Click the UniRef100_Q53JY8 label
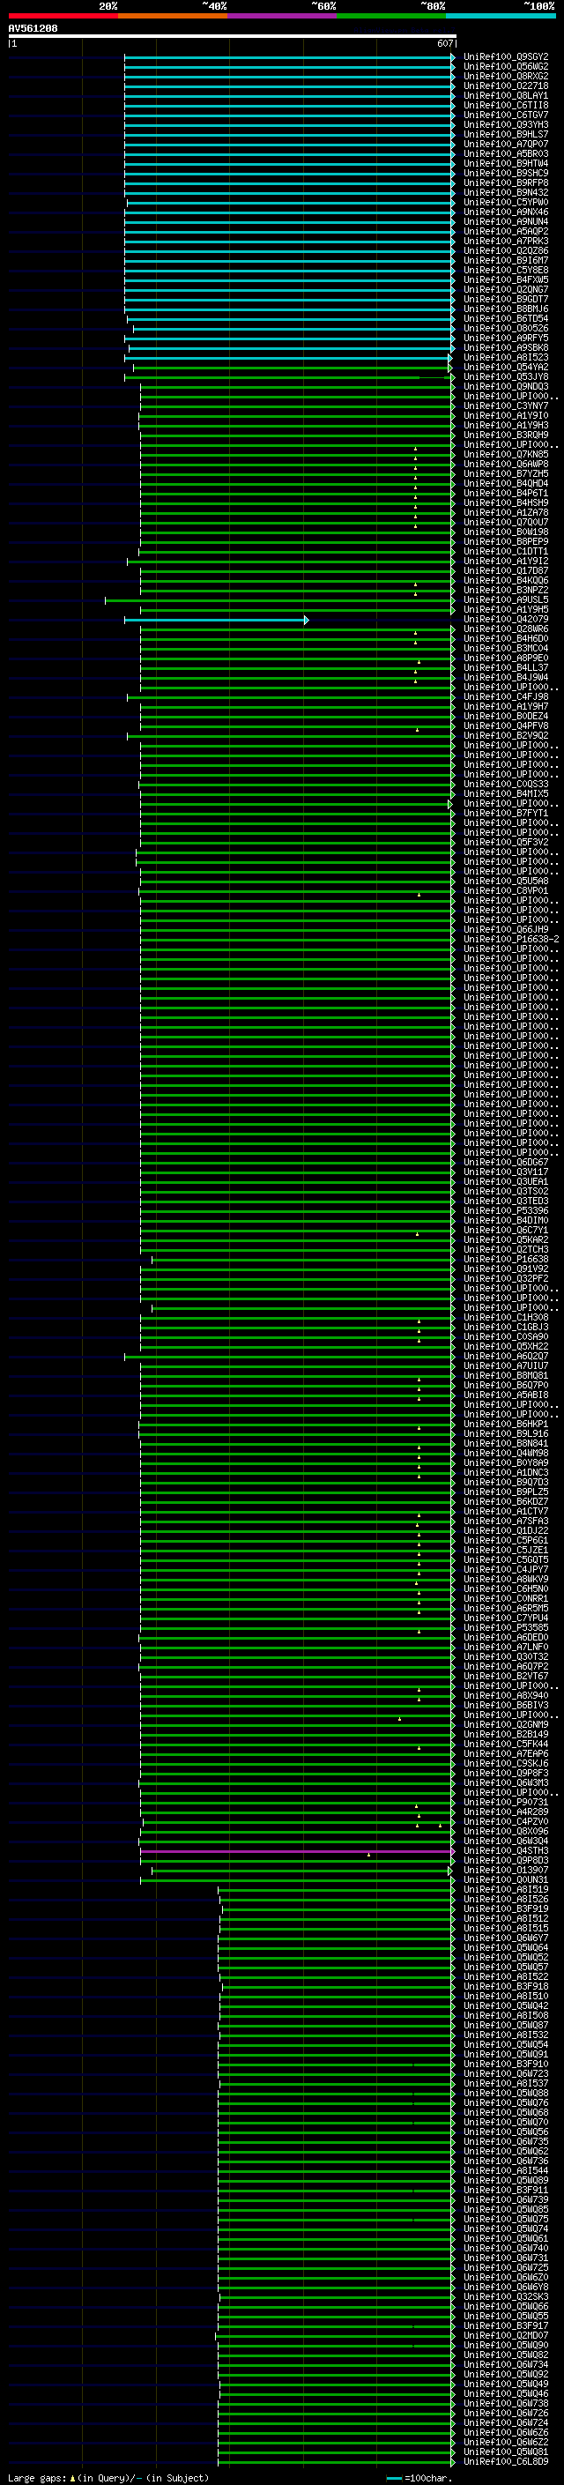The image size is (564, 2485). tap(505, 377)
